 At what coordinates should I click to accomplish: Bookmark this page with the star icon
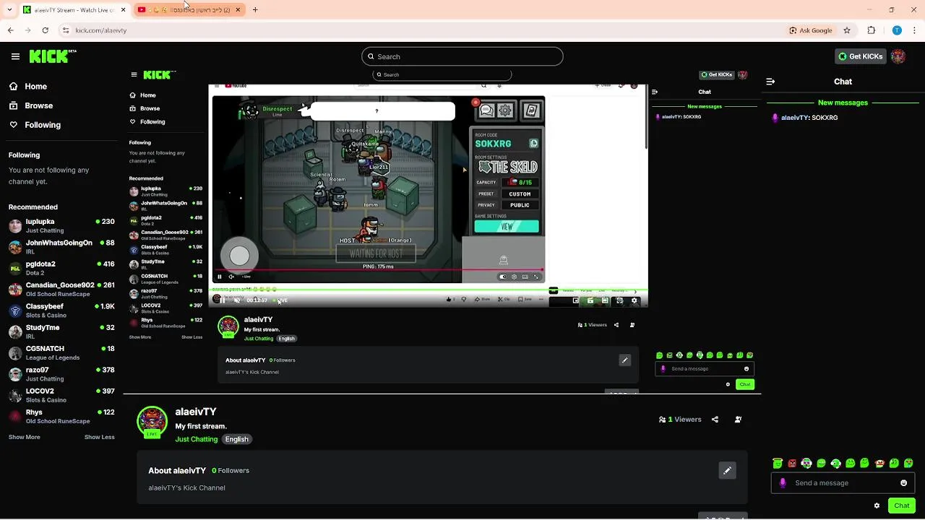(x=847, y=30)
